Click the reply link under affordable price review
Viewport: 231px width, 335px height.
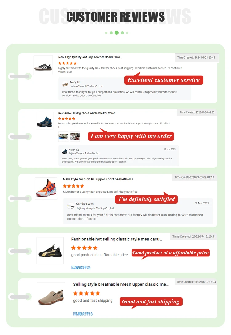[x=81, y=268]
